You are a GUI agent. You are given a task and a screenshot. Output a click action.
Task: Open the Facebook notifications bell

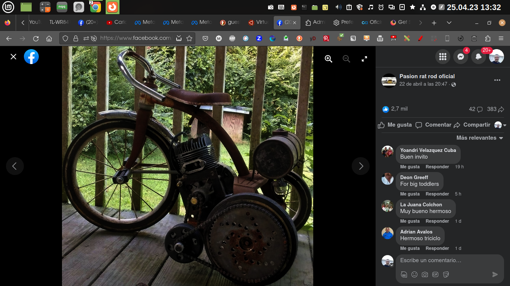(x=478, y=57)
